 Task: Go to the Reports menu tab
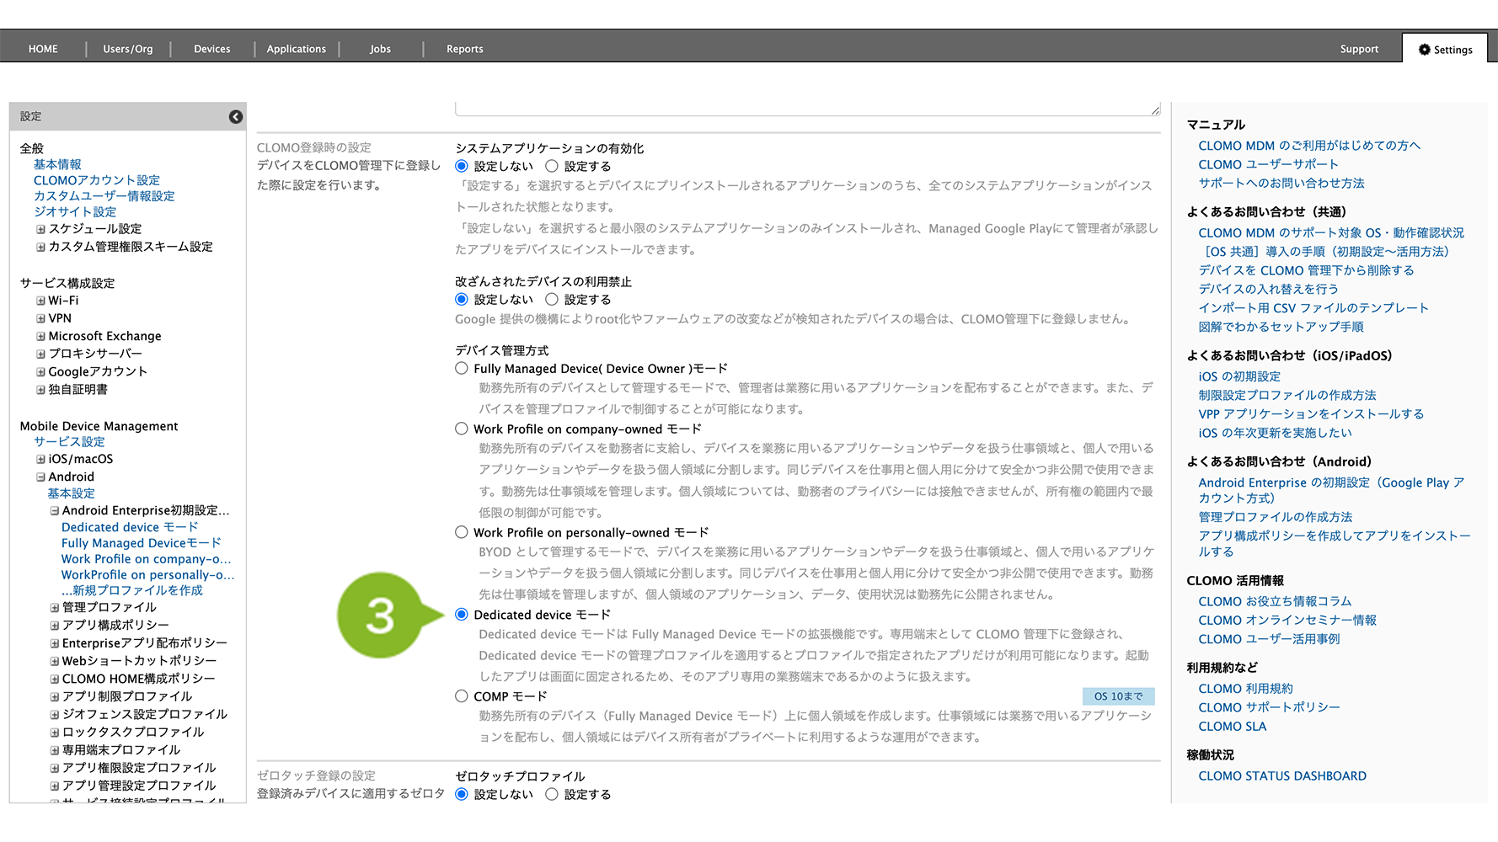464,50
